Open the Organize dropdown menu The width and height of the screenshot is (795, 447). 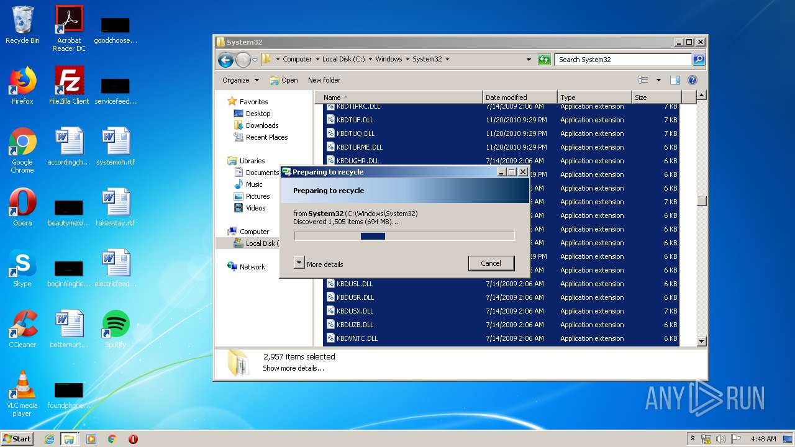pos(241,80)
